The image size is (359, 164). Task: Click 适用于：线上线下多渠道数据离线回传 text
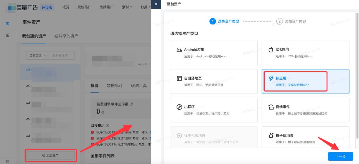tap(301, 113)
